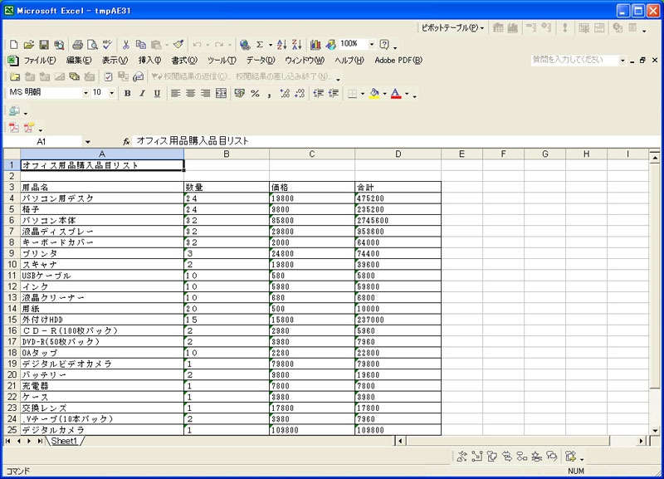The width and height of the screenshot is (664, 479).
Task: Apply the Format Painter brush
Action: [178, 45]
